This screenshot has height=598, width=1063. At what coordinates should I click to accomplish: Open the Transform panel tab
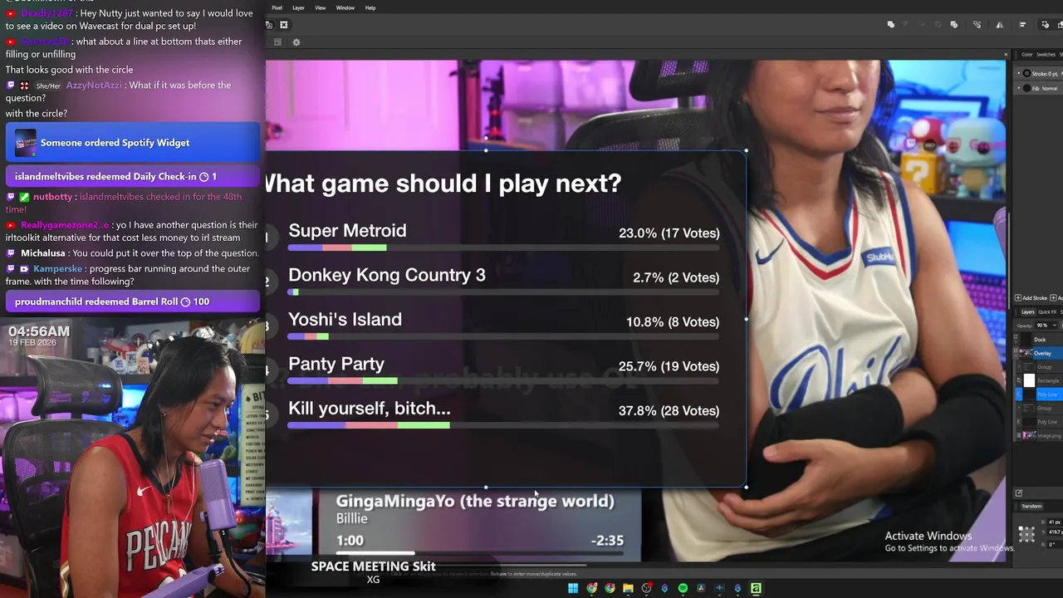pyautogui.click(x=1031, y=507)
